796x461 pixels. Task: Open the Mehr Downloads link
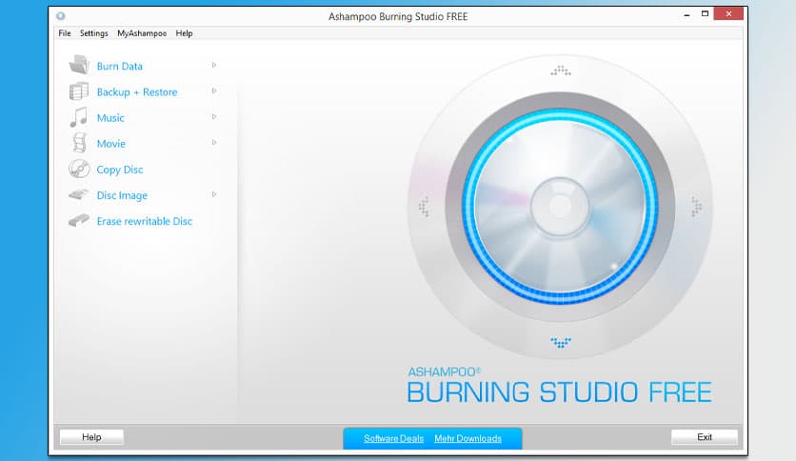tap(467, 438)
